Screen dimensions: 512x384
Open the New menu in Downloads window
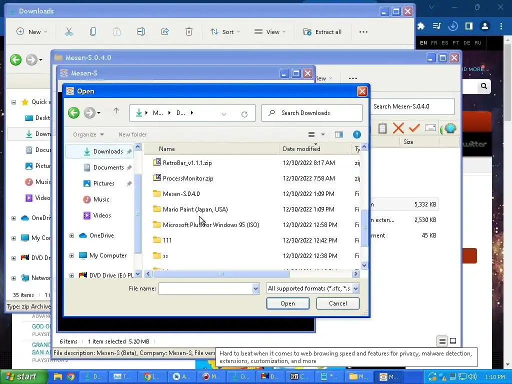pos(31,32)
